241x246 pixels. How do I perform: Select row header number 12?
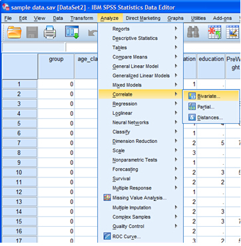pyautogui.click(x=19, y=192)
